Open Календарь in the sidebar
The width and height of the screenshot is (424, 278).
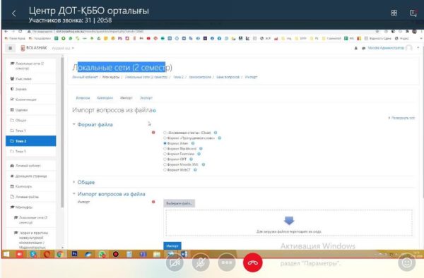[31, 186]
